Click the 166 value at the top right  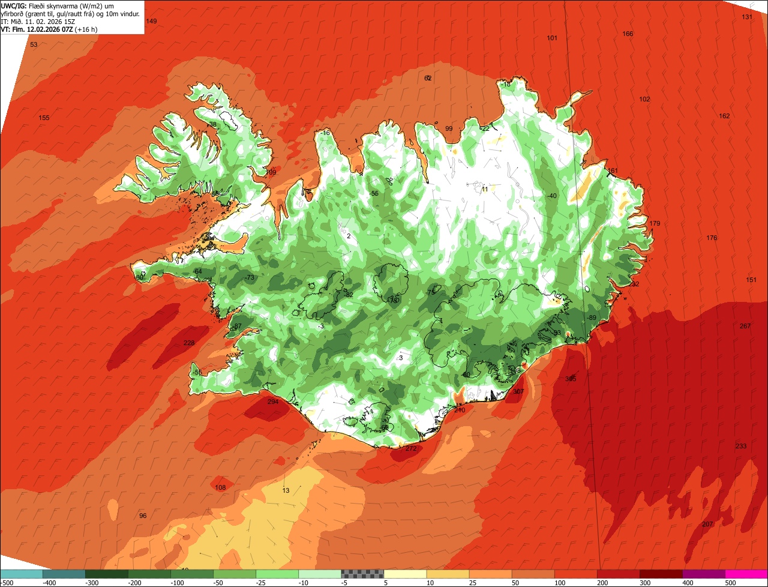[628, 34]
